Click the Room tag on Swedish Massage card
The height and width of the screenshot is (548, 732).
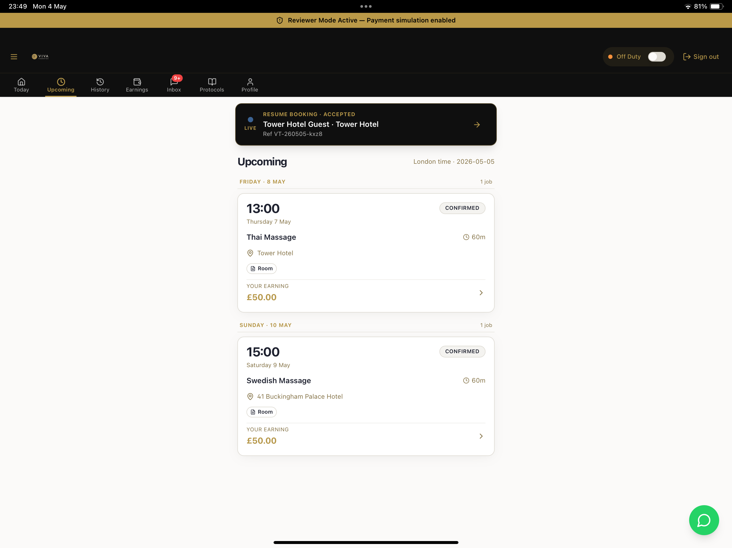click(262, 412)
